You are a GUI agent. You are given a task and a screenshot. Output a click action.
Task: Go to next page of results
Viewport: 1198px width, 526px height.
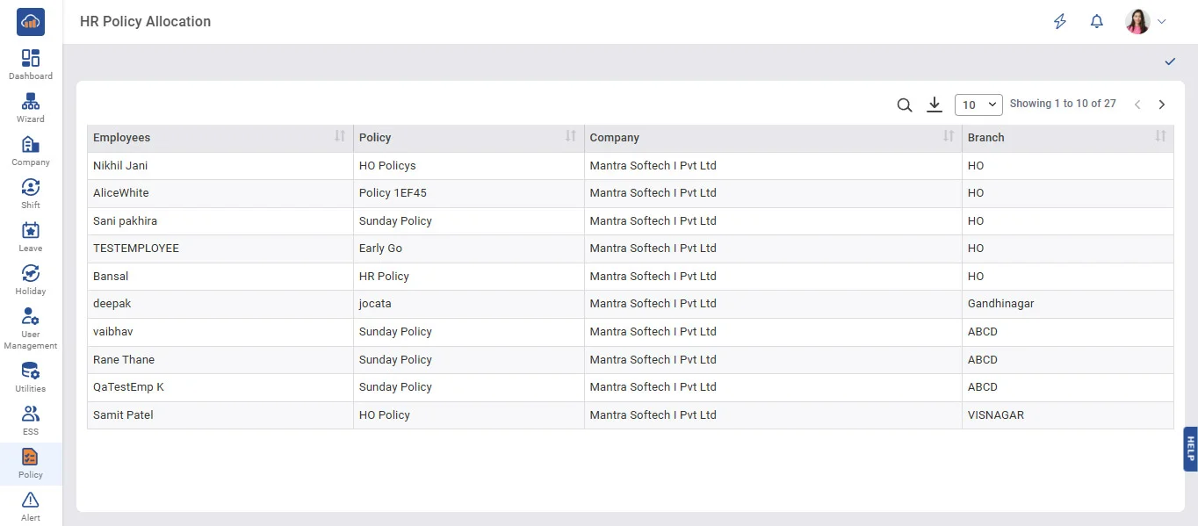pos(1162,104)
